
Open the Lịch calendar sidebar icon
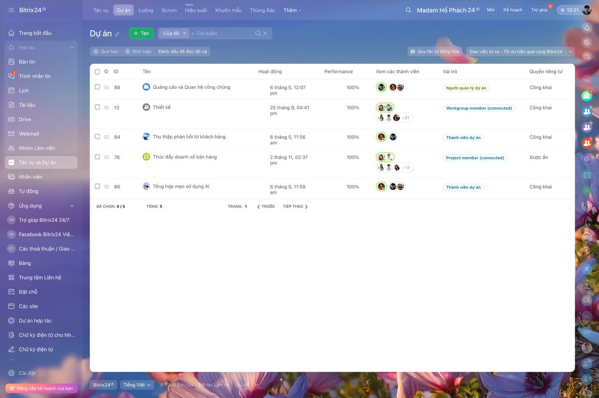pos(12,91)
